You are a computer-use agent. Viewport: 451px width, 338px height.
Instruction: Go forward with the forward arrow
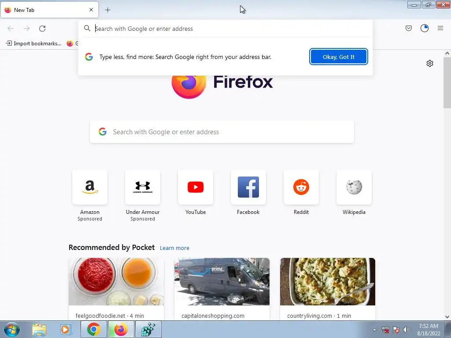[26, 29]
